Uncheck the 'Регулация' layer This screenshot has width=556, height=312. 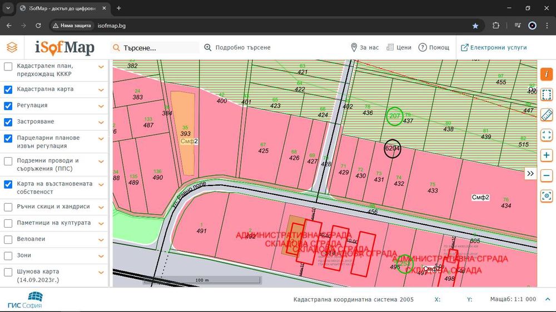pyautogui.click(x=8, y=106)
